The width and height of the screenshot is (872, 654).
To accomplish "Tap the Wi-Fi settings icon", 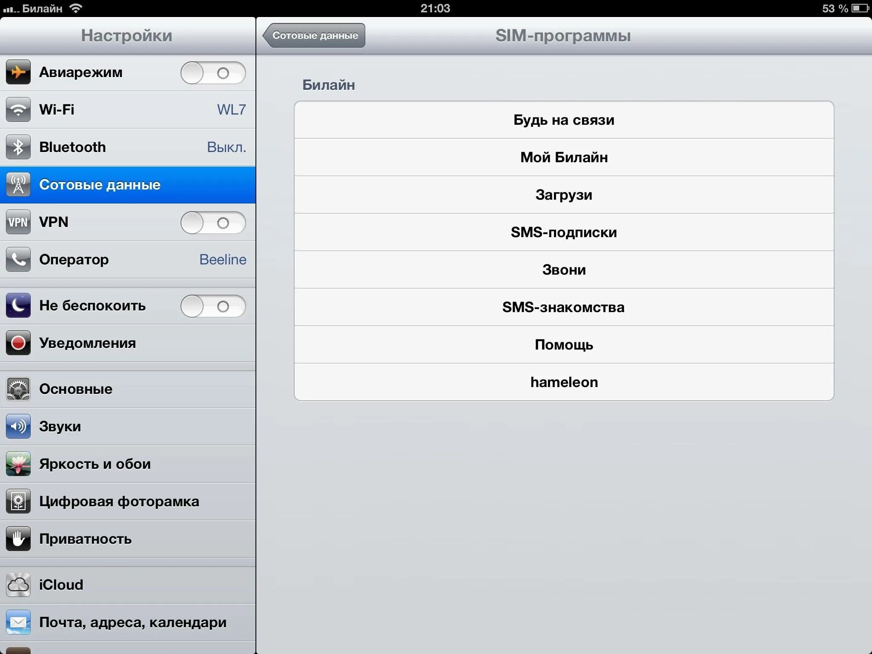I will pos(18,109).
